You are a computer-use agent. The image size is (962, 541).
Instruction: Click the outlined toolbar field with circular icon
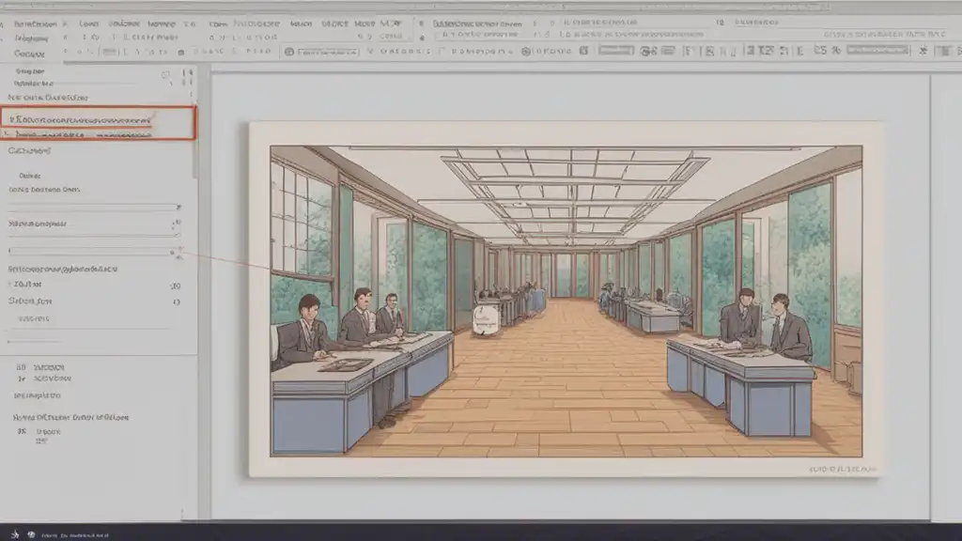pos(321,53)
